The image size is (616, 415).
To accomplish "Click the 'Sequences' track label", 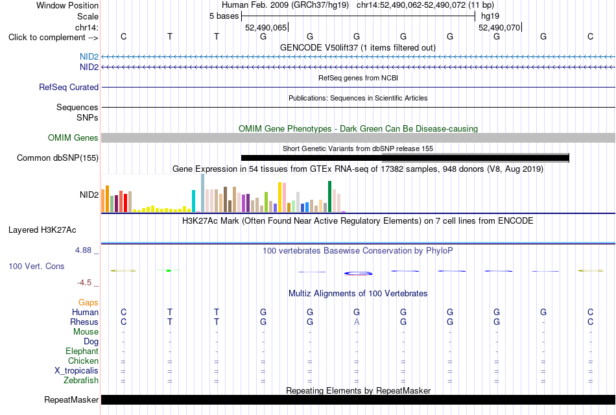I will coord(77,107).
